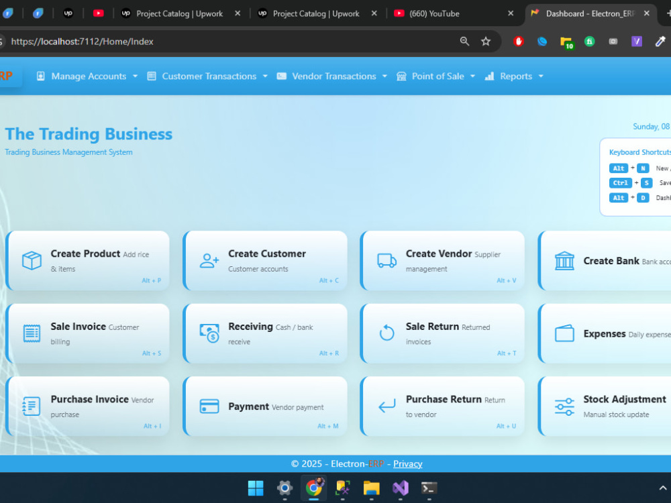The width and height of the screenshot is (671, 503).
Task: Open the Reports menu
Action: (514, 76)
